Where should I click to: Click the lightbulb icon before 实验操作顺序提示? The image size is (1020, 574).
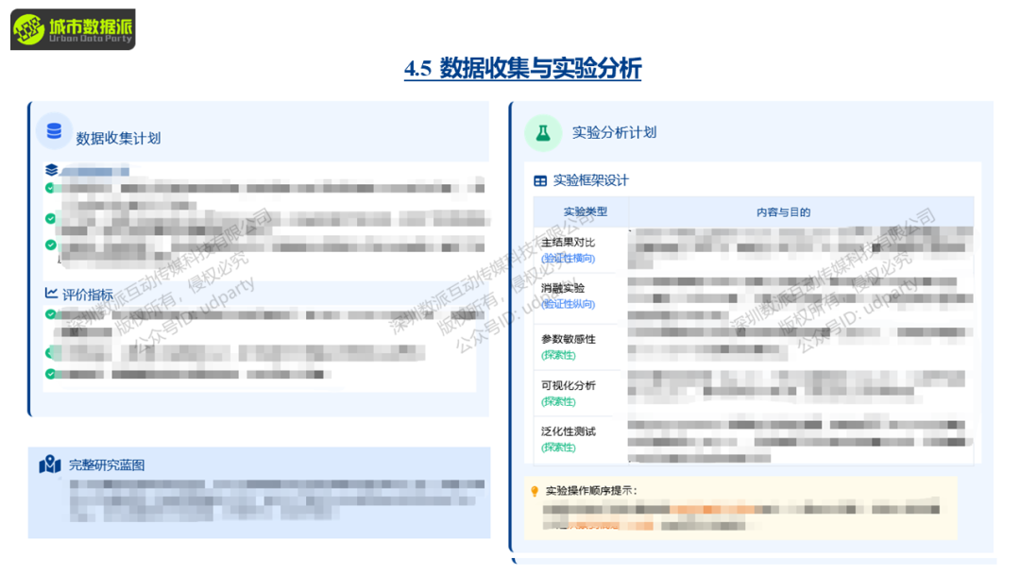(535, 491)
